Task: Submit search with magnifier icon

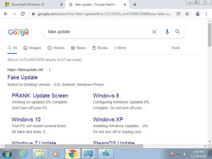Action: pyautogui.click(x=178, y=32)
